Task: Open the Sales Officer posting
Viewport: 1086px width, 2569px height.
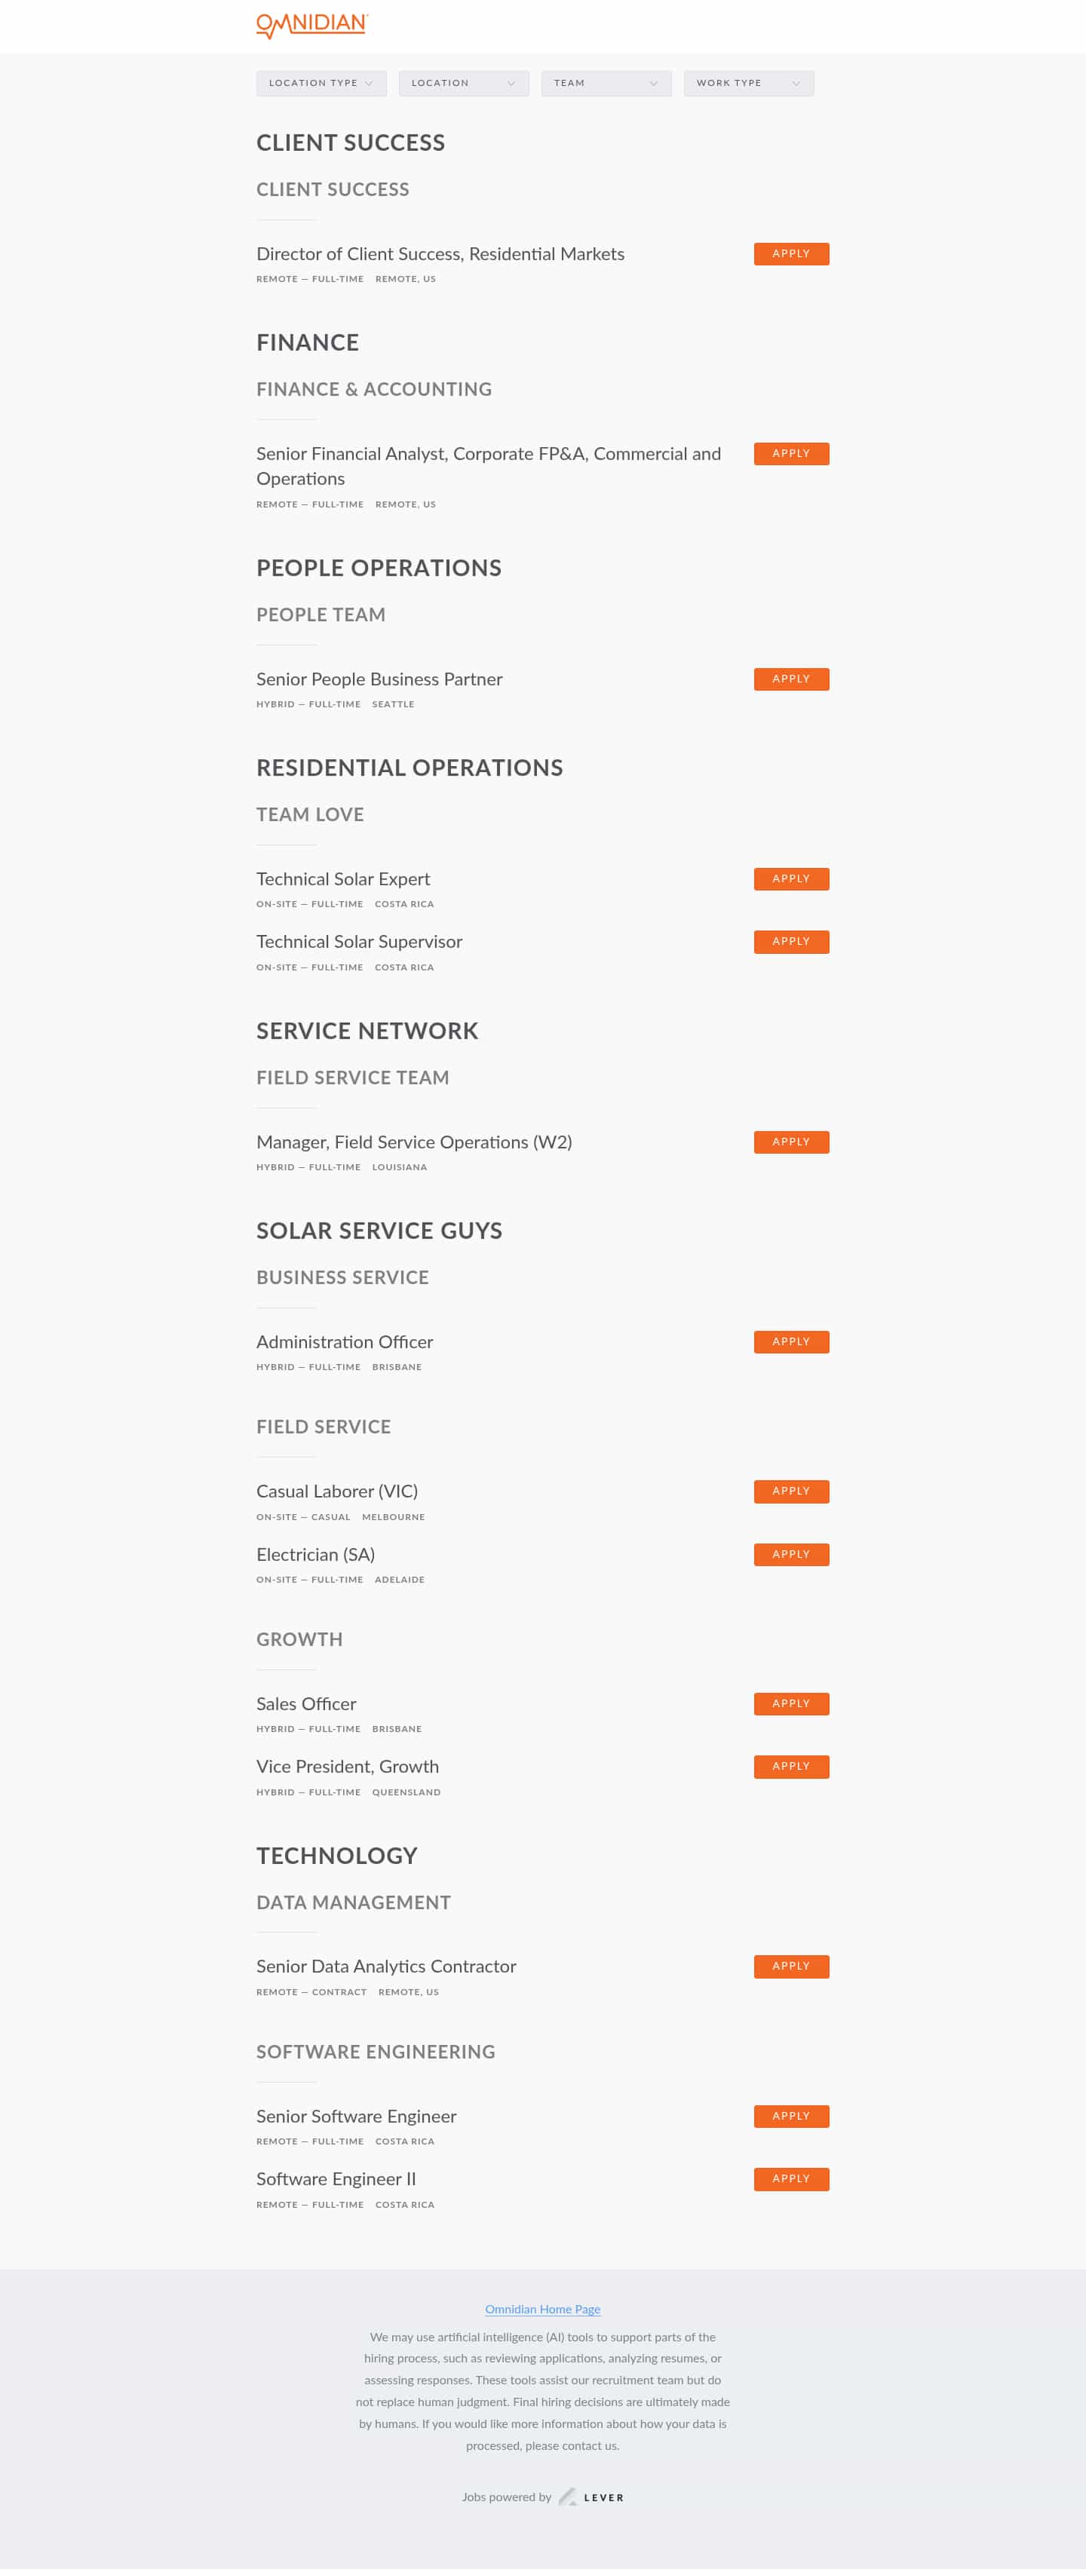Action: coord(306,1703)
